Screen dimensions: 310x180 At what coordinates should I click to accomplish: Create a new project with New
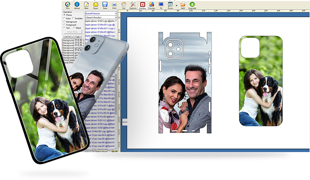pos(86,5)
